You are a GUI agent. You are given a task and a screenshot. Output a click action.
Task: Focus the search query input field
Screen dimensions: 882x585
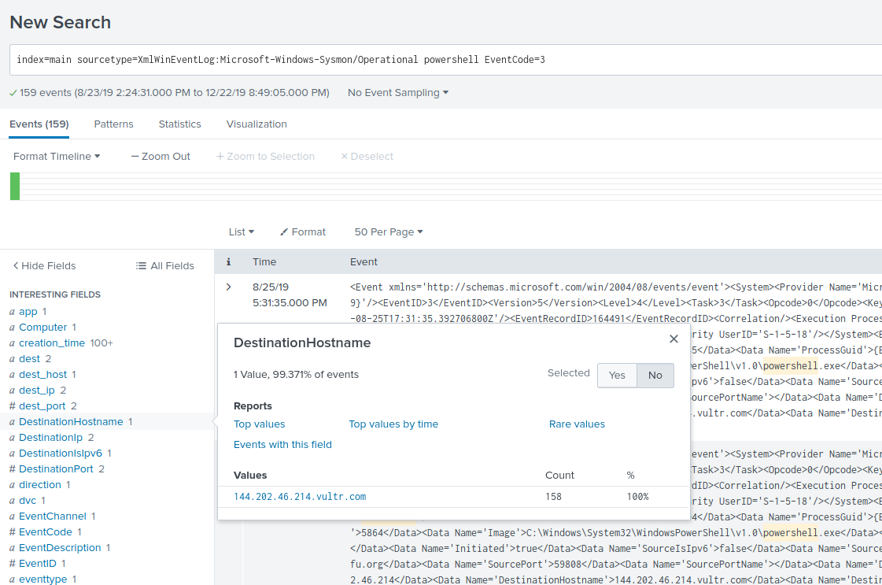click(445, 60)
